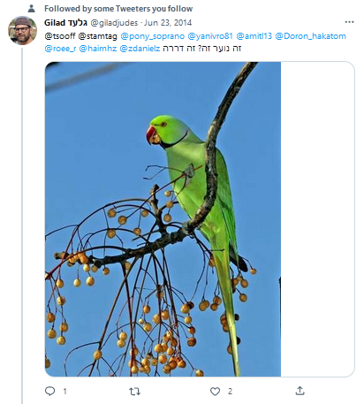Screen dimensions: 364x404
Task: Click 'Followed by some Tweeters you follow'
Action: pos(118,9)
